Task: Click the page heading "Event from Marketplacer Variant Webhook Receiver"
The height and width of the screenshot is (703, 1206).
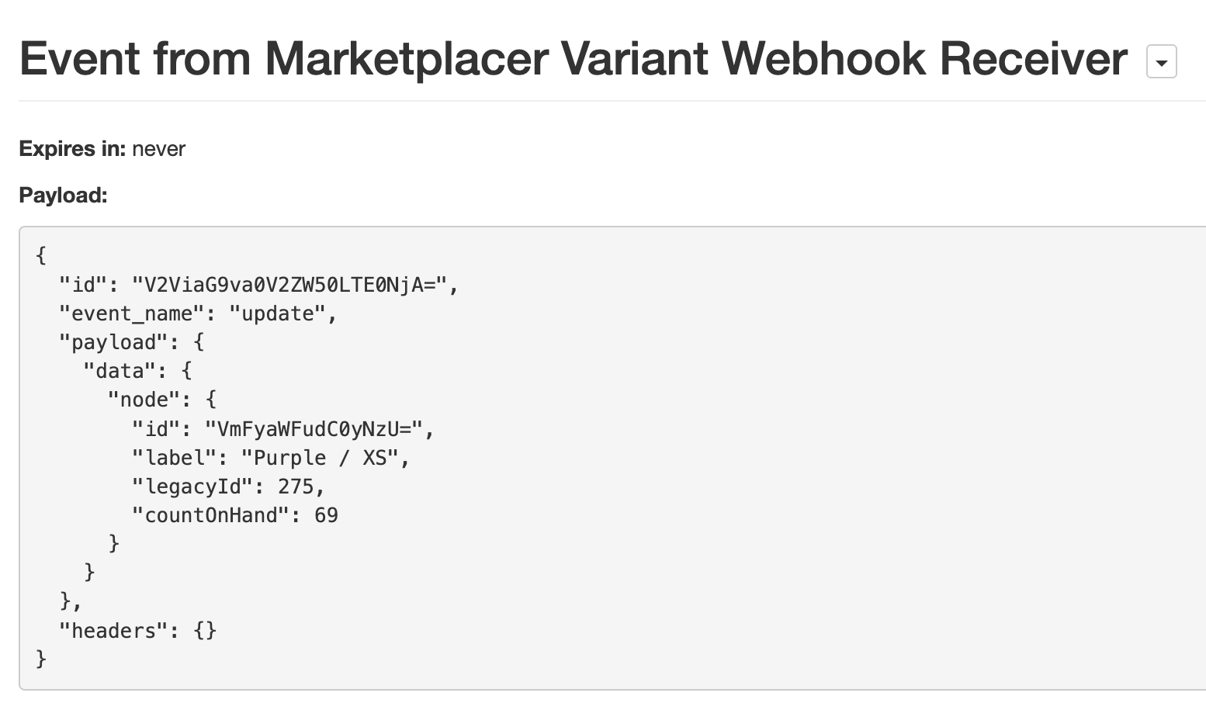Action: 573,59
